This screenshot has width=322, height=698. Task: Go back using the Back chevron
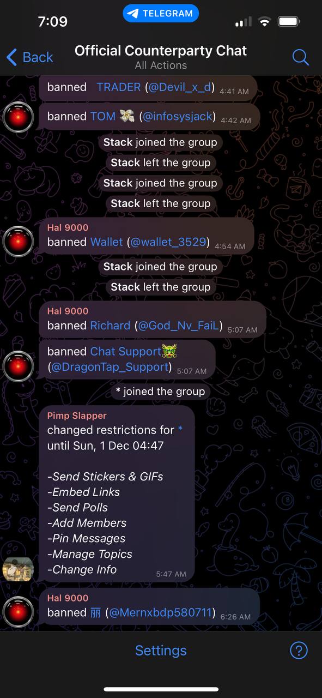(x=29, y=57)
